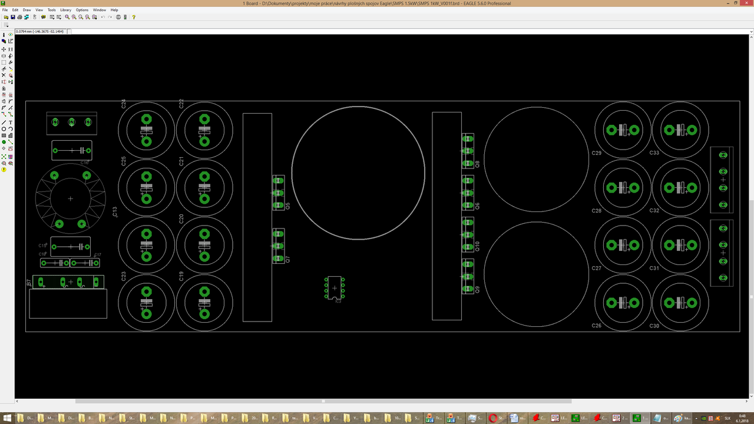Image resolution: width=754 pixels, height=424 pixels.
Task: Open the Grid settings dropdown icon
Action: 6,25
